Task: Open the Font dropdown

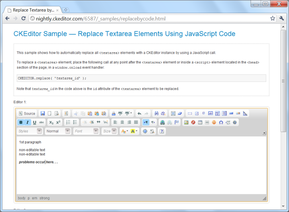Action: pyautogui.click(x=86, y=131)
